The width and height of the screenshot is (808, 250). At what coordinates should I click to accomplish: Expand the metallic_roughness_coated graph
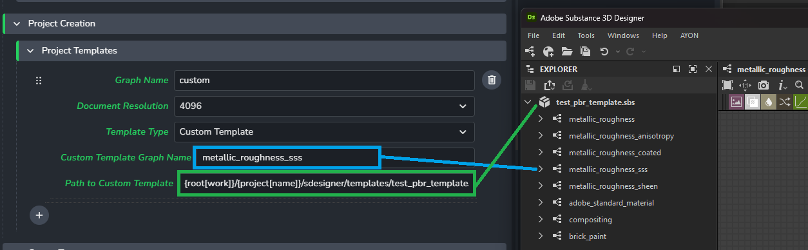[540, 153]
